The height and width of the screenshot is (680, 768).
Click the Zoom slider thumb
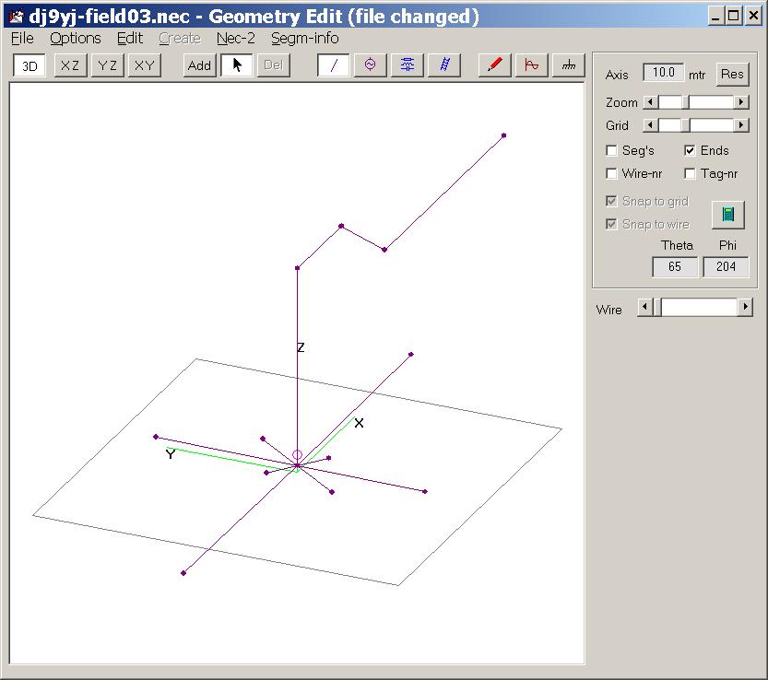(686, 102)
